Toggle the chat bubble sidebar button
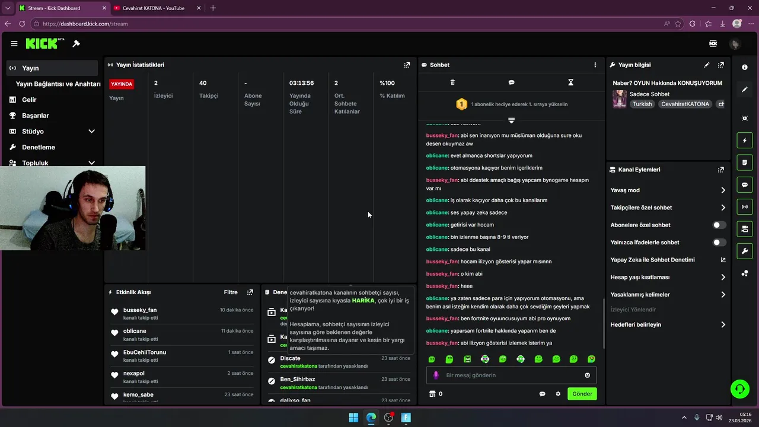This screenshot has width=759, height=427. click(x=745, y=184)
